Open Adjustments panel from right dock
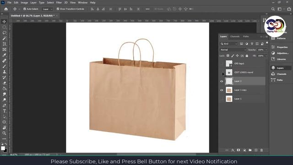293x165 pixels. coord(280,53)
